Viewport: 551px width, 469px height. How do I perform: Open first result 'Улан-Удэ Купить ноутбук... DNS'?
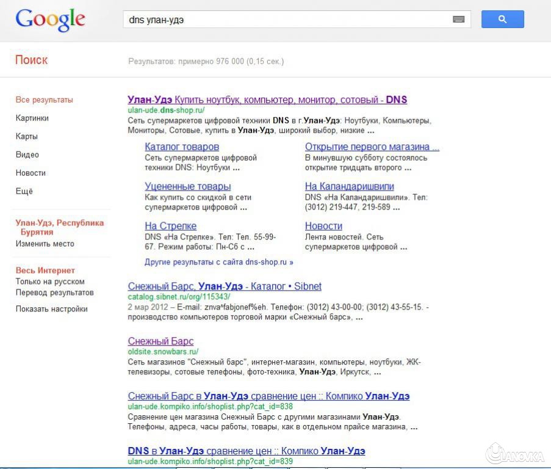(267, 100)
